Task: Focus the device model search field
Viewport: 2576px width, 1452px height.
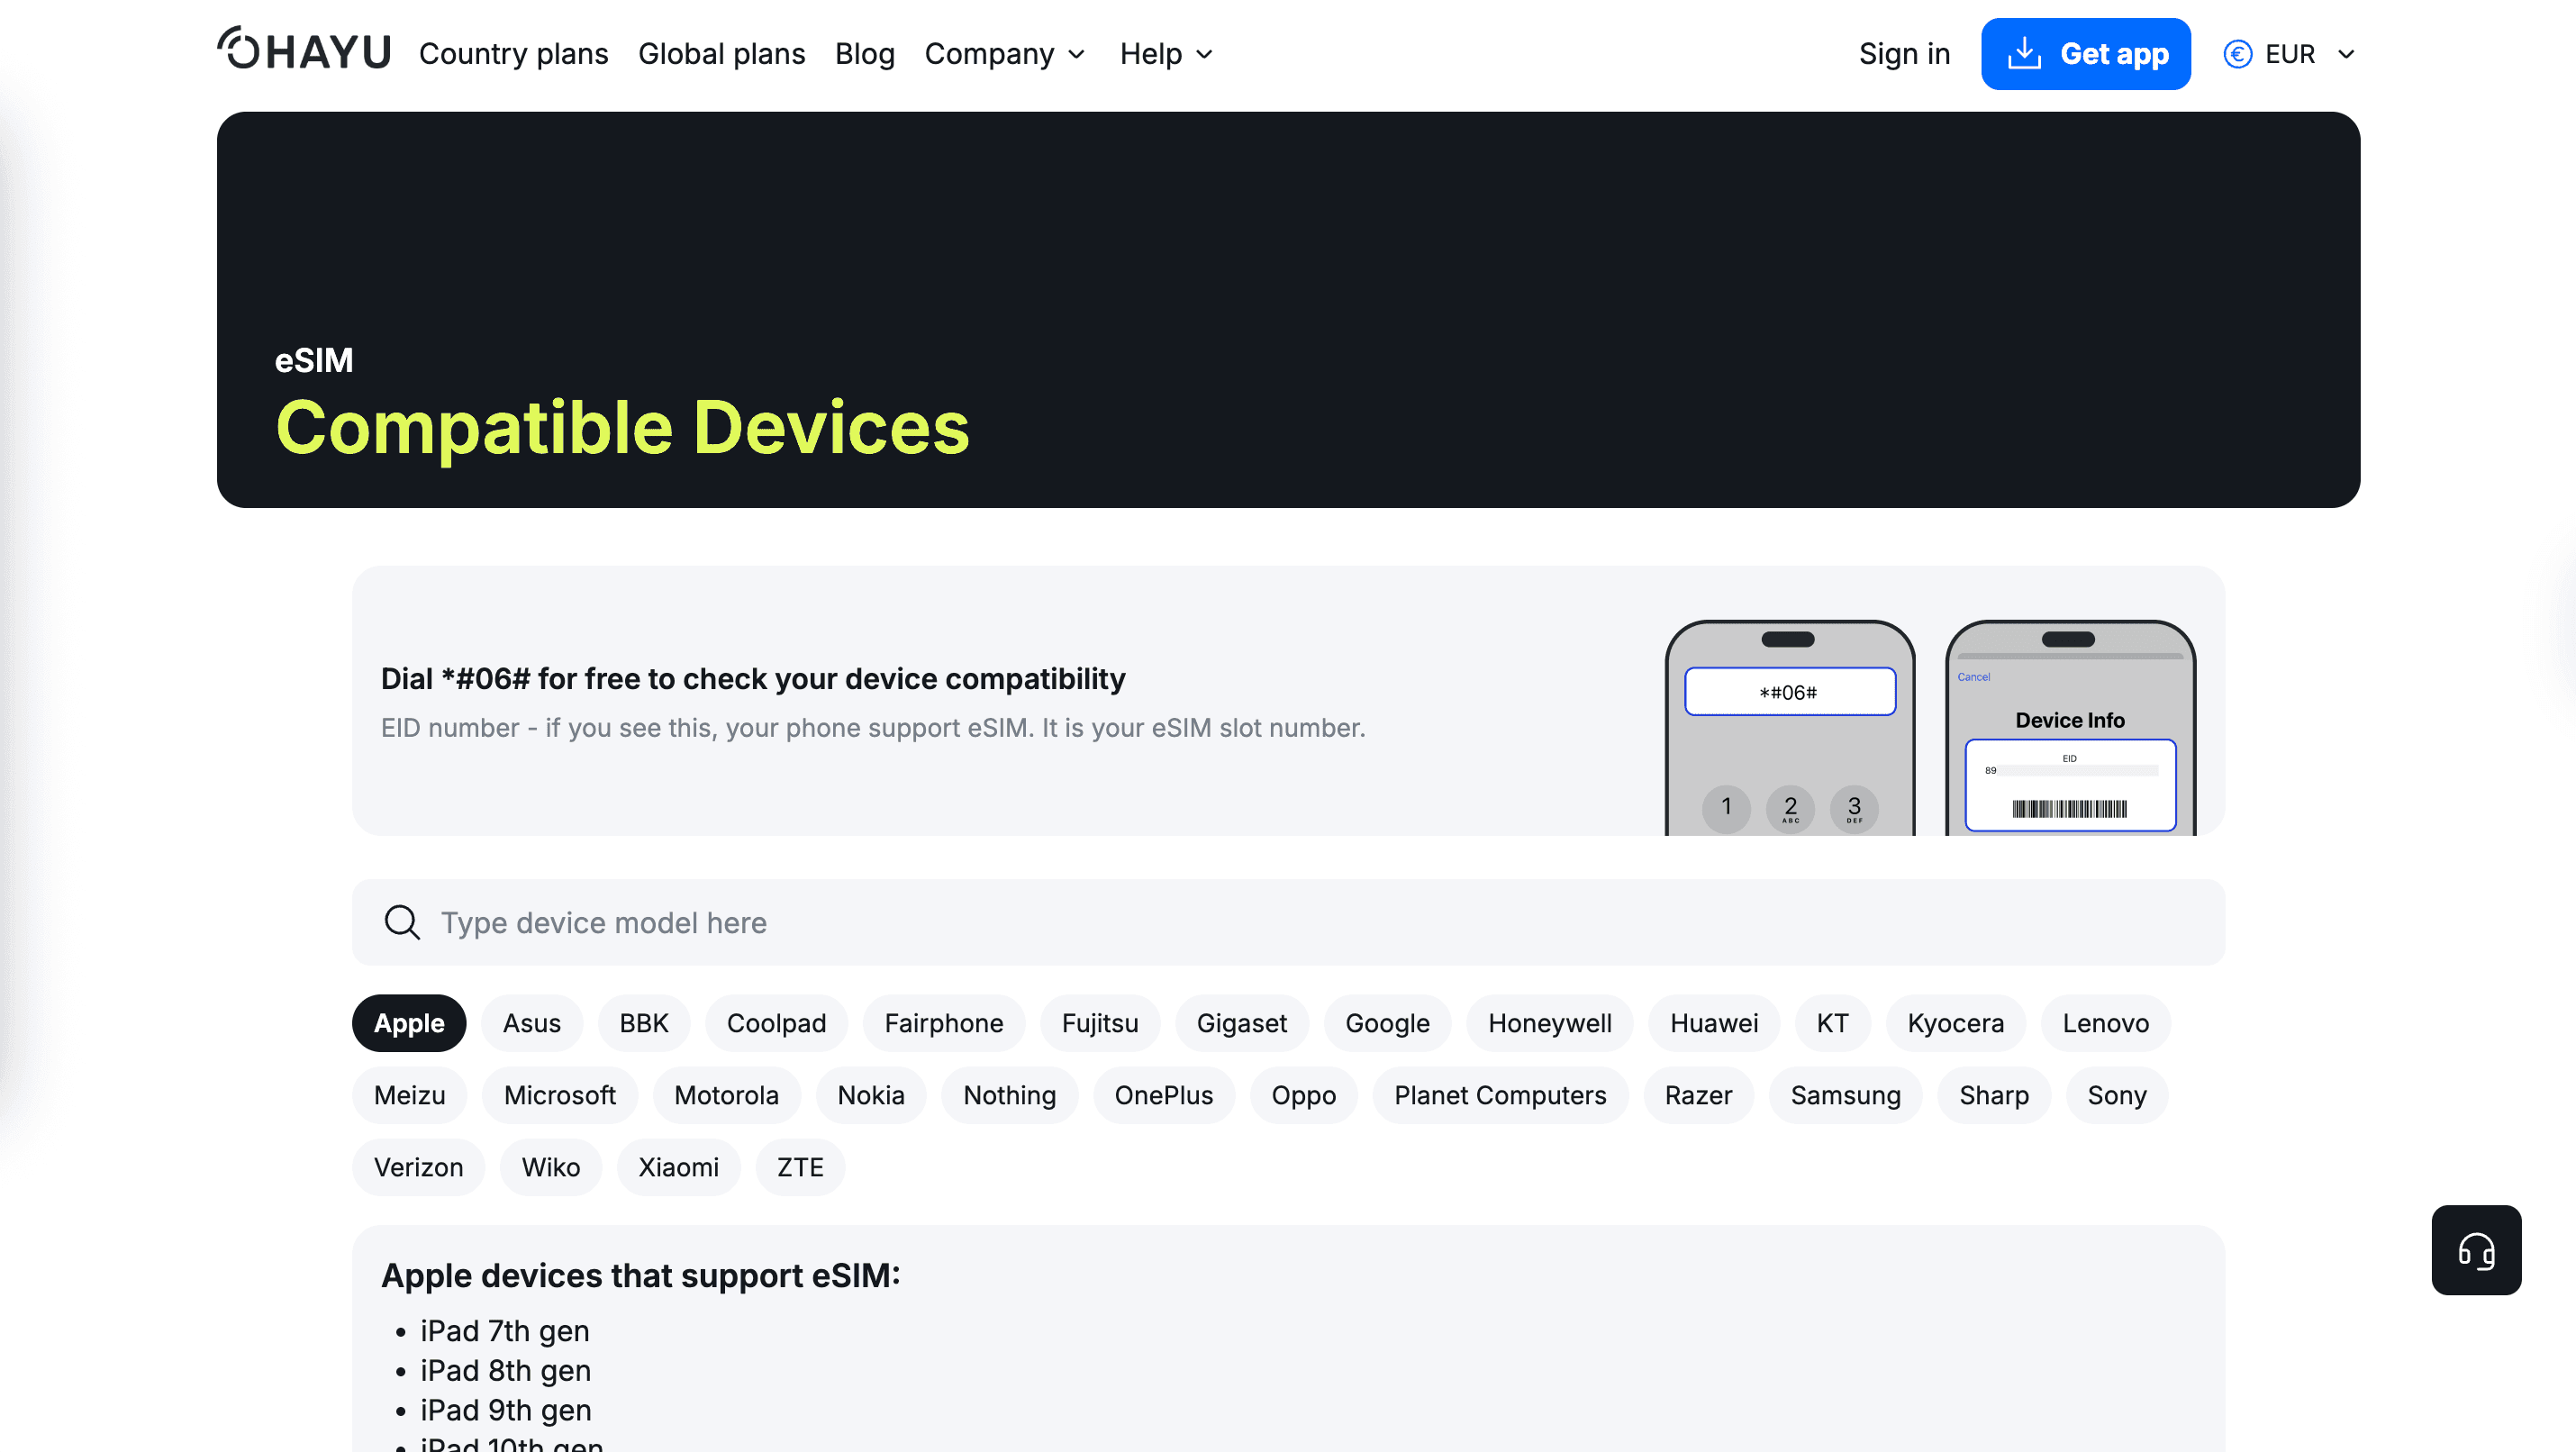Action: [x=1288, y=922]
